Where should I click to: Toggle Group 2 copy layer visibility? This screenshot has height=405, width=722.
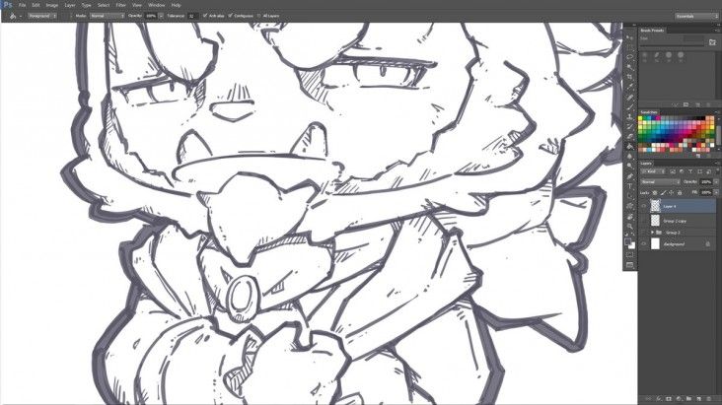pos(643,221)
